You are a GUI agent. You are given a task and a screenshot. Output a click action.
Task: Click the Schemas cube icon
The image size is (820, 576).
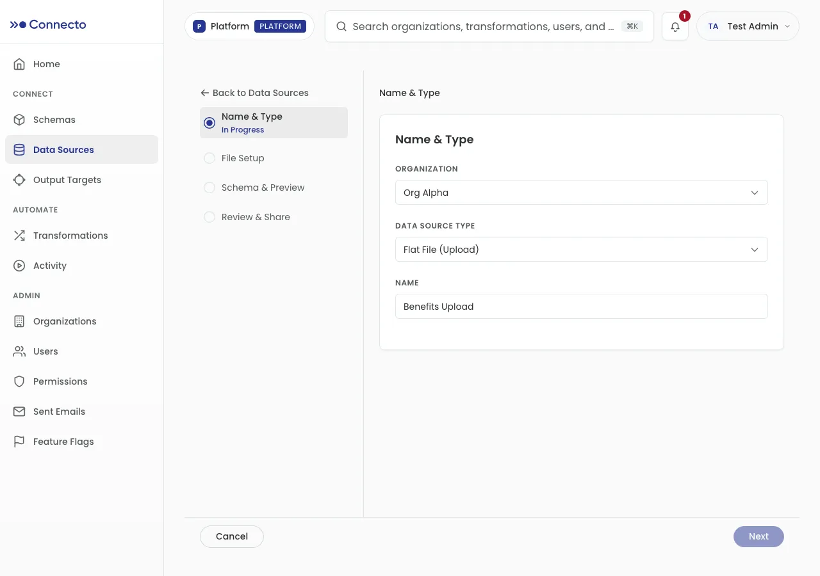pyautogui.click(x=19, y=120)
